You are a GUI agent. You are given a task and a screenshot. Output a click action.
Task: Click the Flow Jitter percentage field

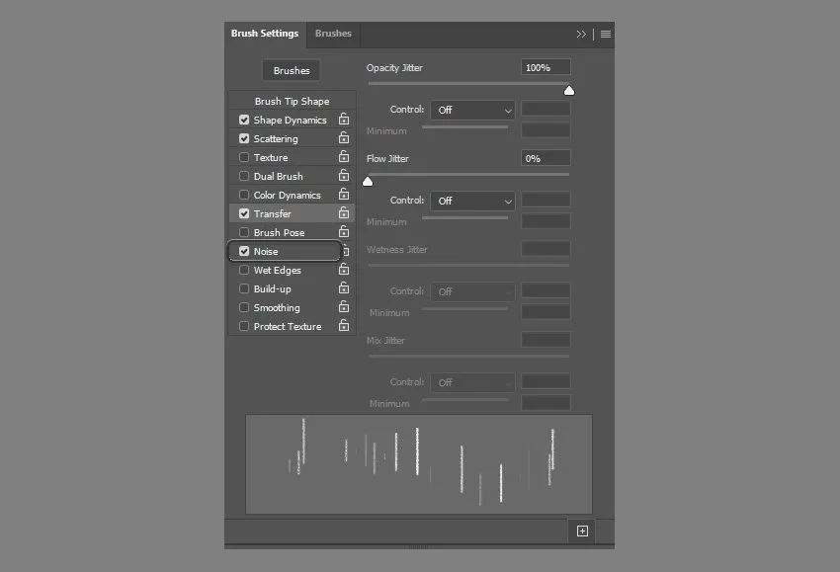pyautogui.click(x=546, y=158)
